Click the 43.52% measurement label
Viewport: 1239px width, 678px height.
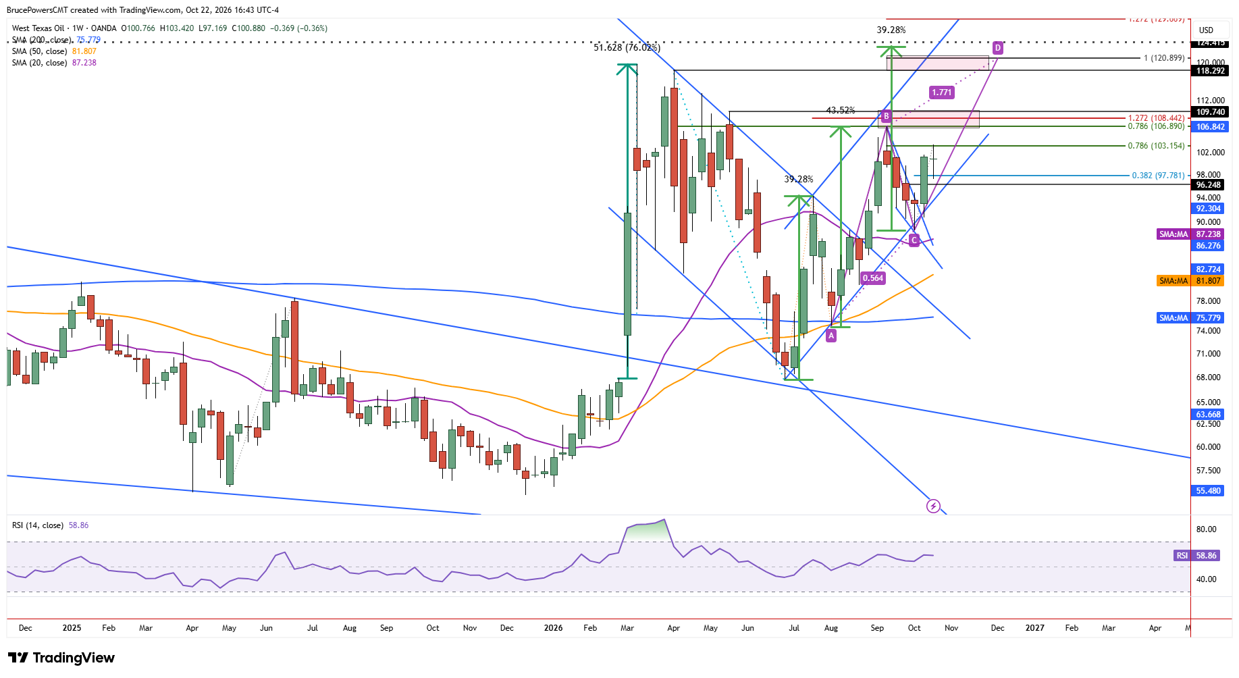[841, 110]
